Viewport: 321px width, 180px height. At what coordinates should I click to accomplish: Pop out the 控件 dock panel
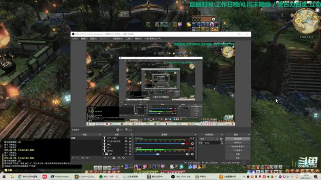[249, 135]
